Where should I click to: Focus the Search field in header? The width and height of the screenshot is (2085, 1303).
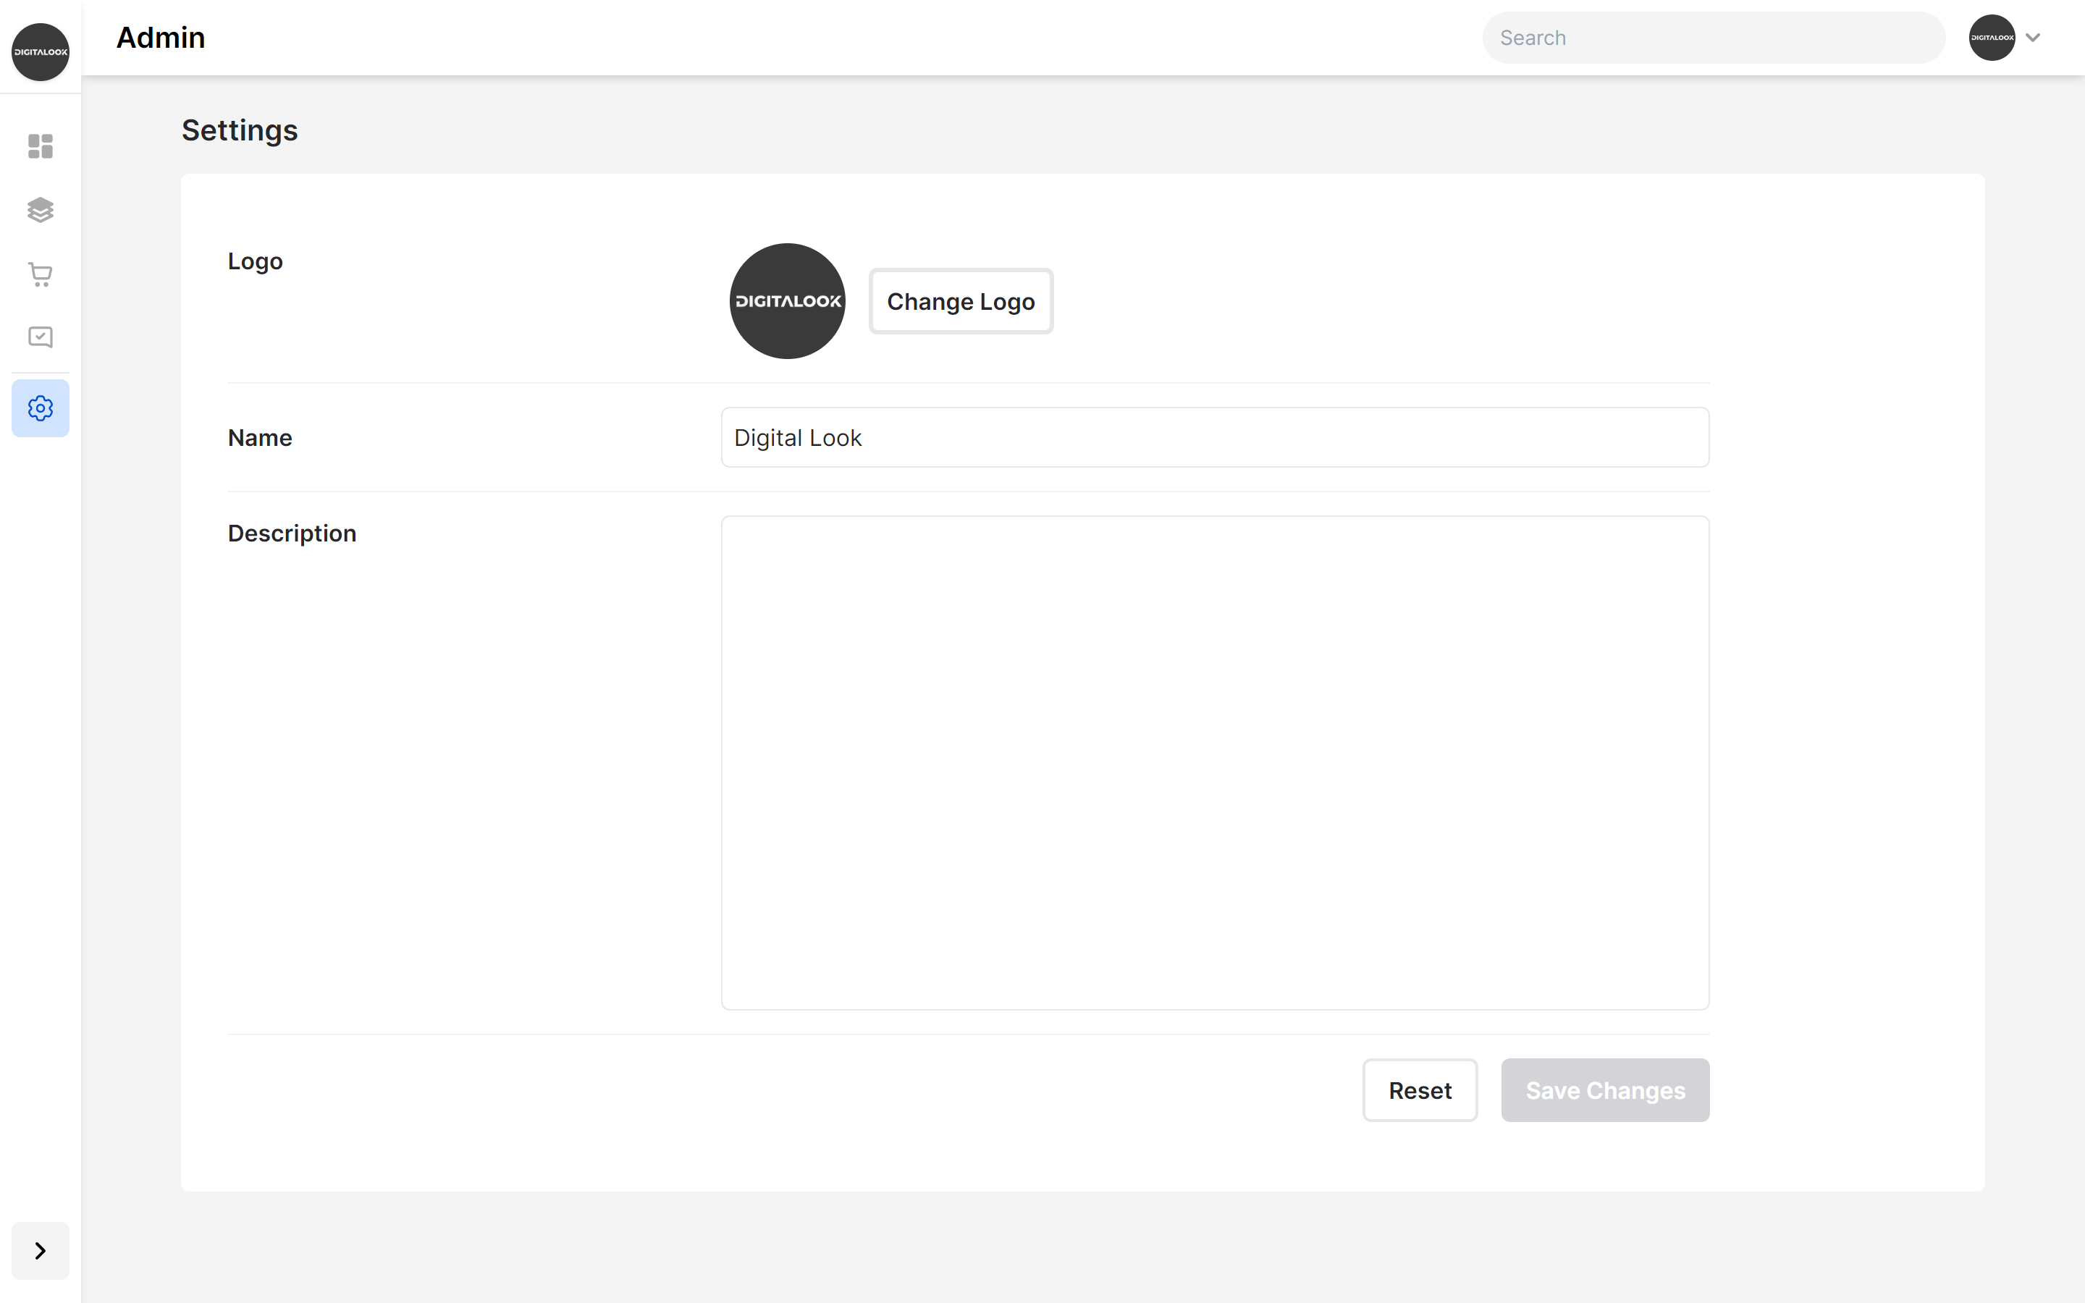coord(1713,38)
